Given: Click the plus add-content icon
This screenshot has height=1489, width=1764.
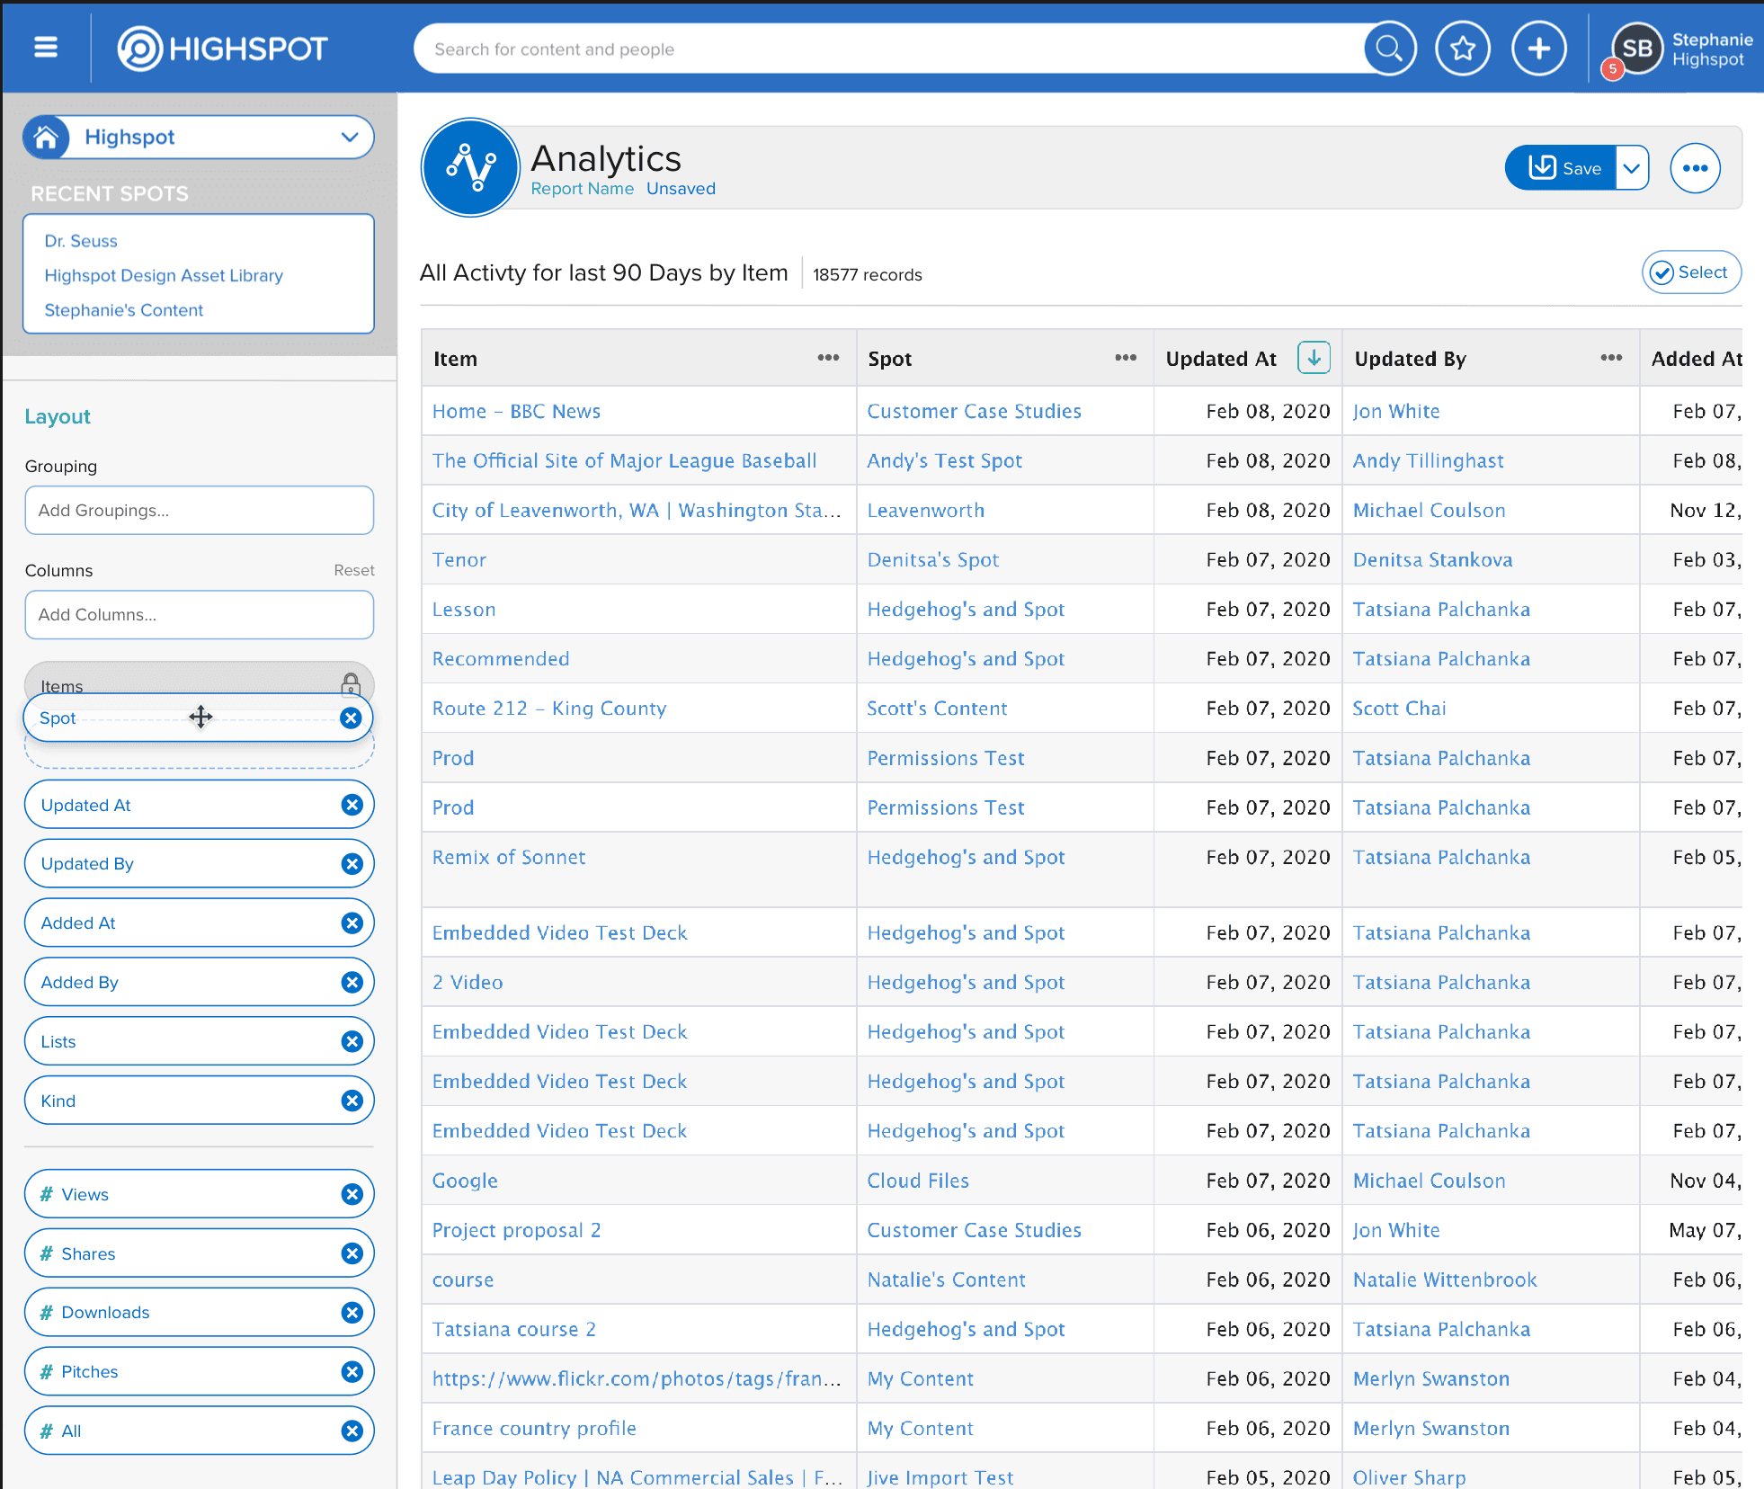Looking at the screenshot, I should (1539, 49).
